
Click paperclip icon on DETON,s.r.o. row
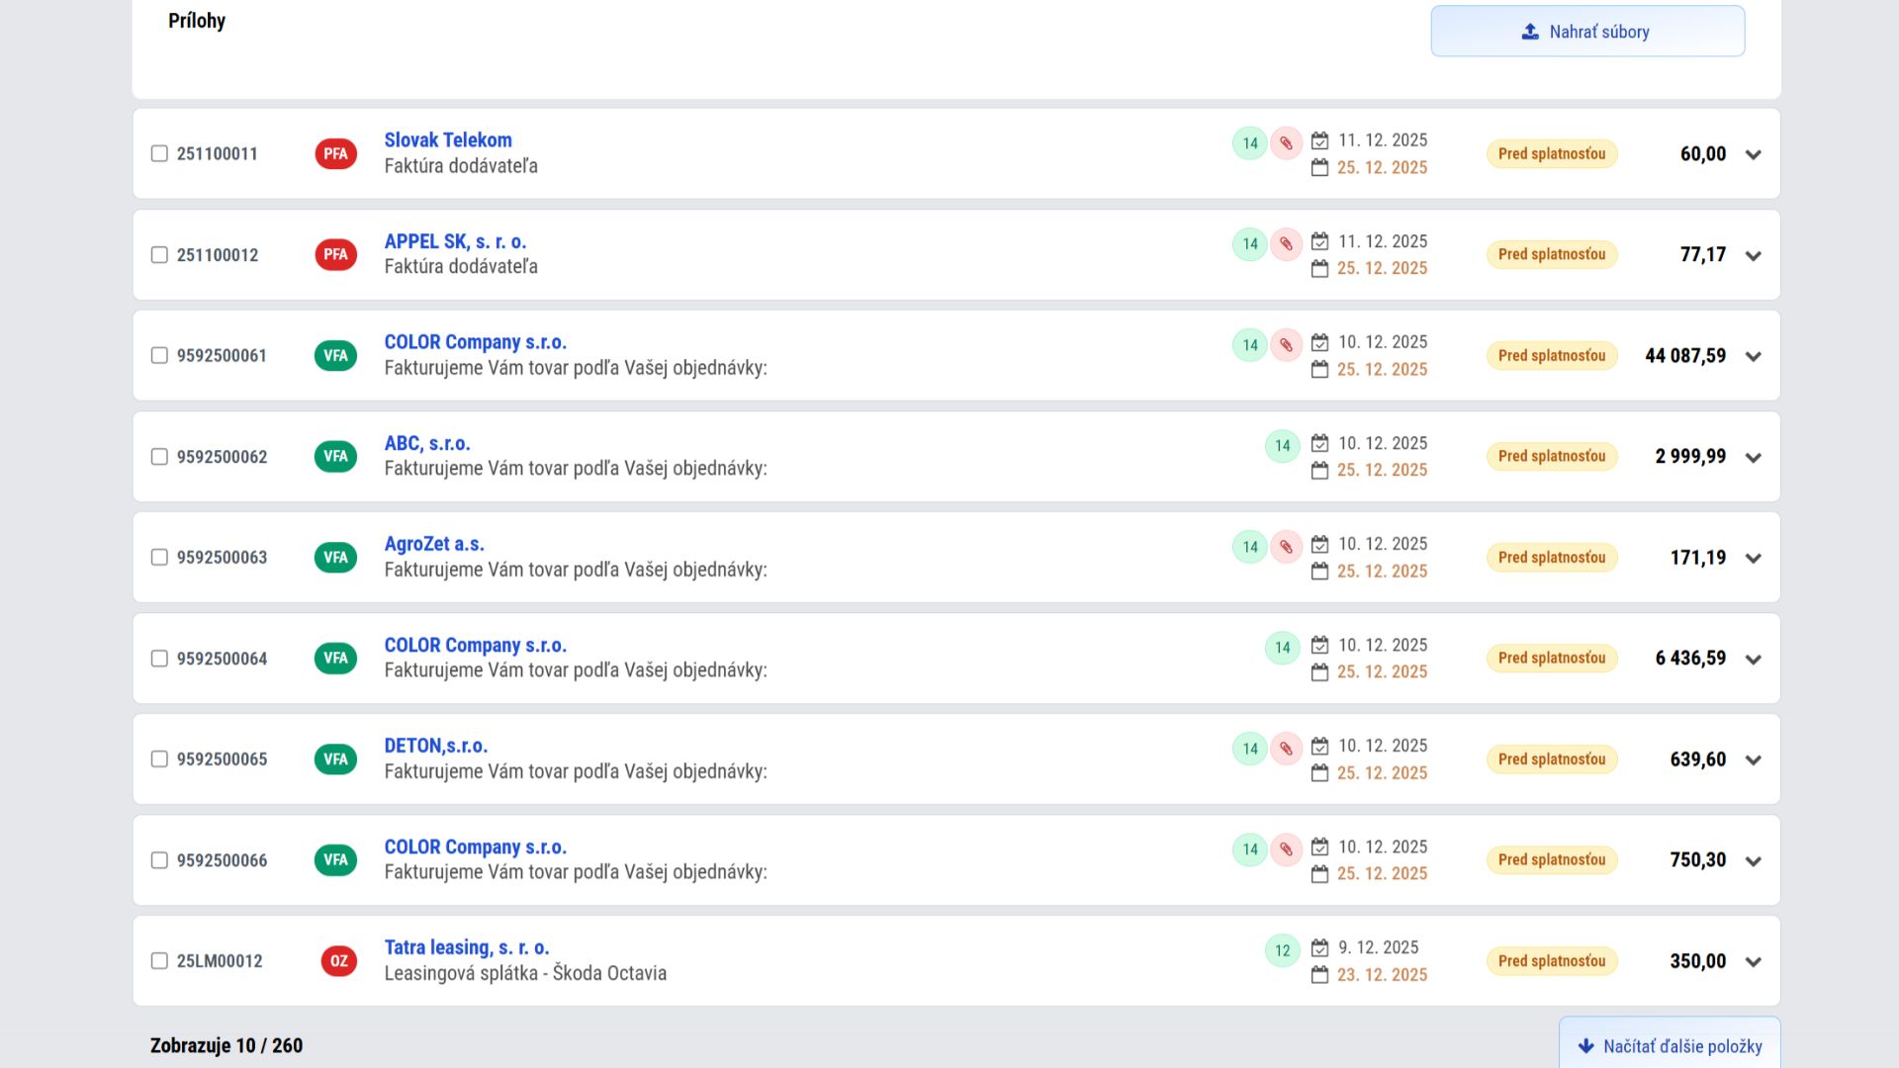point(1286,749)
